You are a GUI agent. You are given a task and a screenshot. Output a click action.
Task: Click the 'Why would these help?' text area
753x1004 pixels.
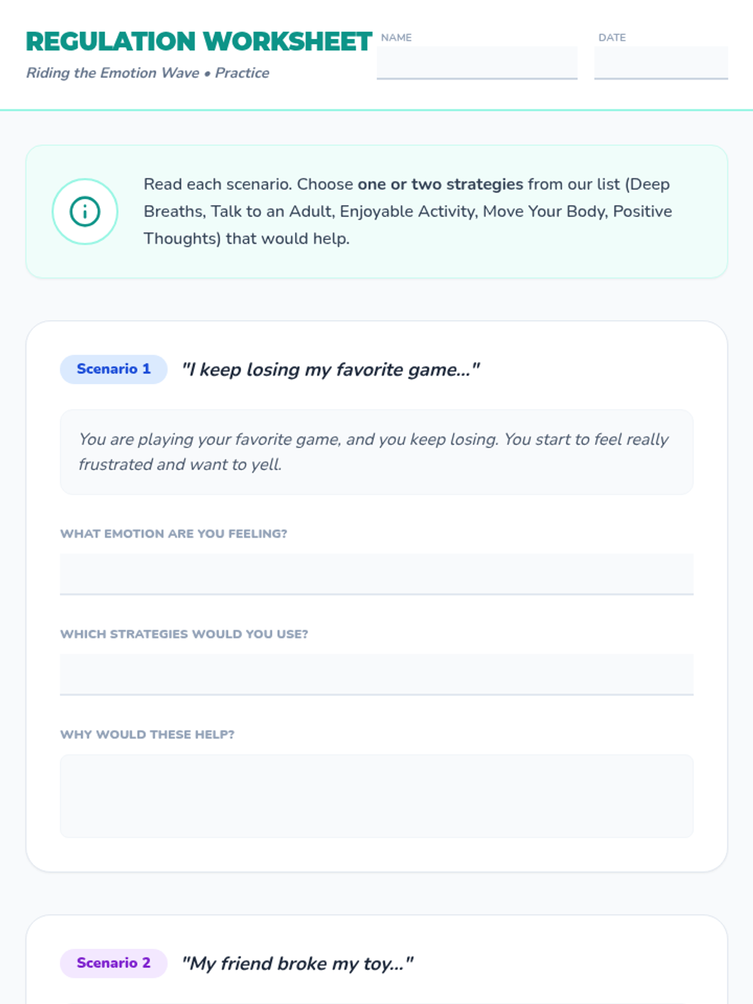click(376, 796)
